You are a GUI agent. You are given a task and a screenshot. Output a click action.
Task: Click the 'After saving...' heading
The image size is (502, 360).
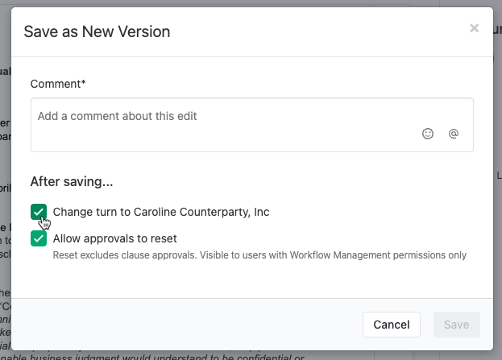click(x=72, y=181)
